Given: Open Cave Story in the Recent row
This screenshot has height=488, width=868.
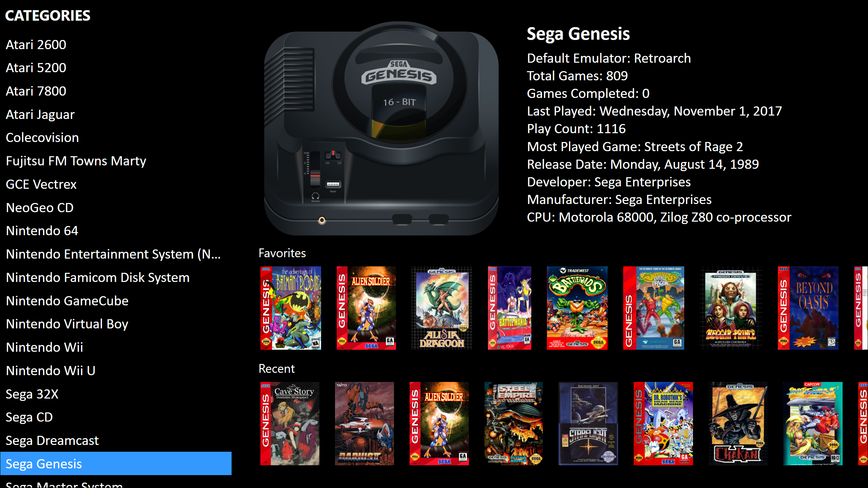Looking at the screenshot, I should (290, 424).
